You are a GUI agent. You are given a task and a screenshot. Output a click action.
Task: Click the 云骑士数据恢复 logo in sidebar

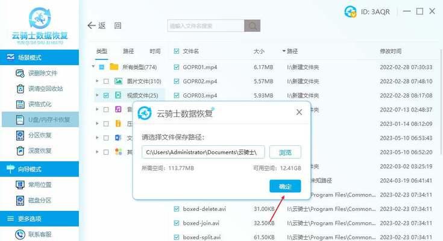40,25
